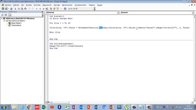The height and width of the screenshot is (110, 196).
Task: Run the macro with green play icon
Action: click(x=37, y=9)
